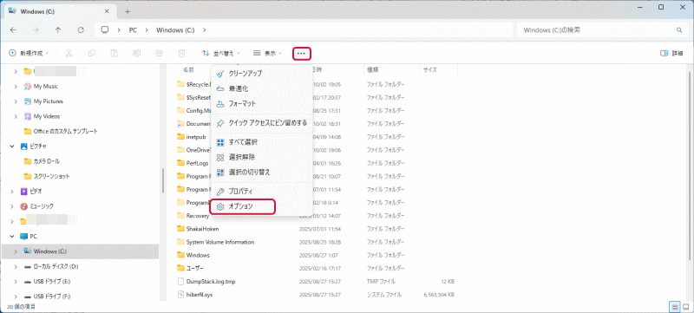
Task: Go forward with the right arrow
Action: point(36,30)
